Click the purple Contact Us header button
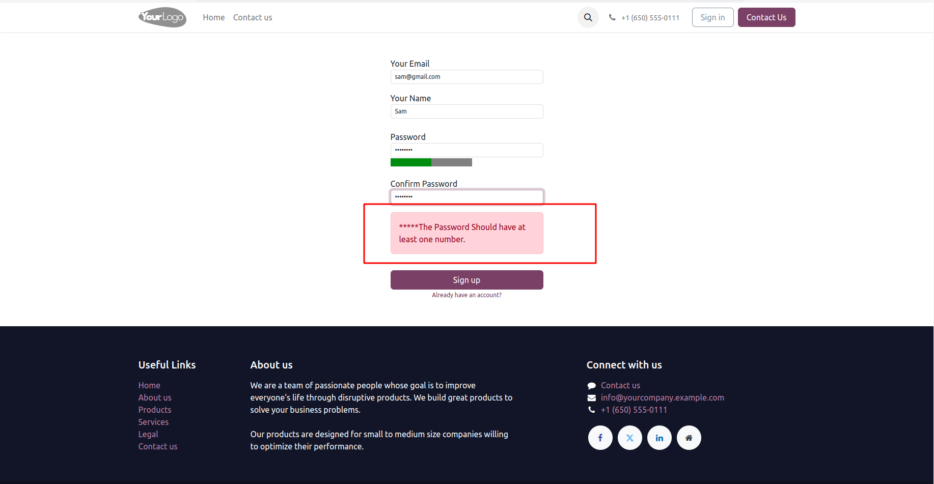The image size is (934, 484). pos(766,17)
